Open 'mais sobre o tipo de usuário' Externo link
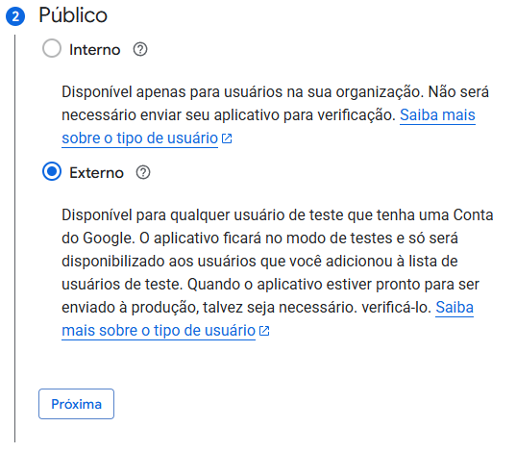The width and height of the screenshot is (516, 452). tap(159, 331)
